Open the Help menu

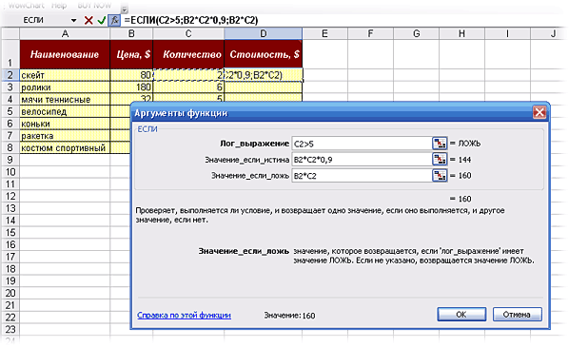tap(59, 6)
